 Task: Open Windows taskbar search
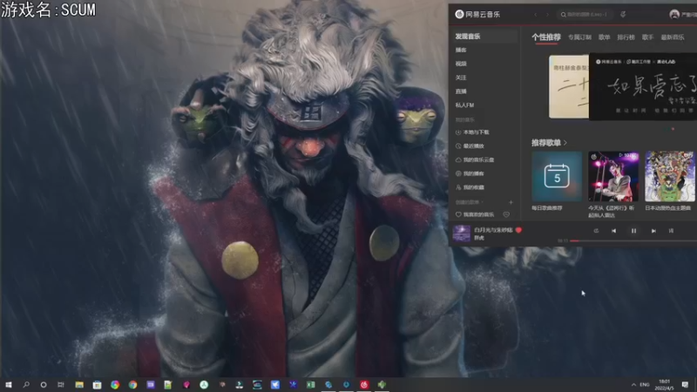pos(26,384)
